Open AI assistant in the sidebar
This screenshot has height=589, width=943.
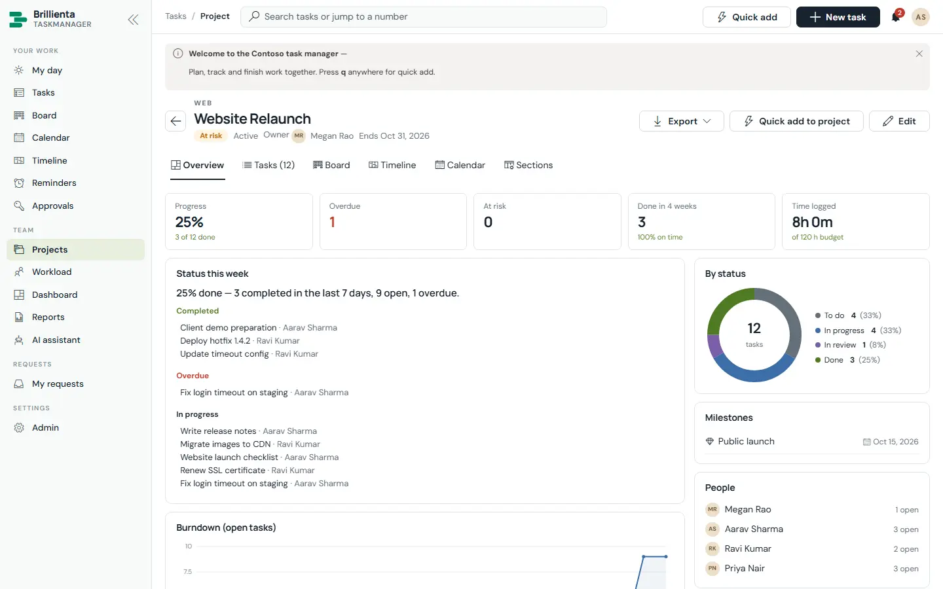pos(75,340)
